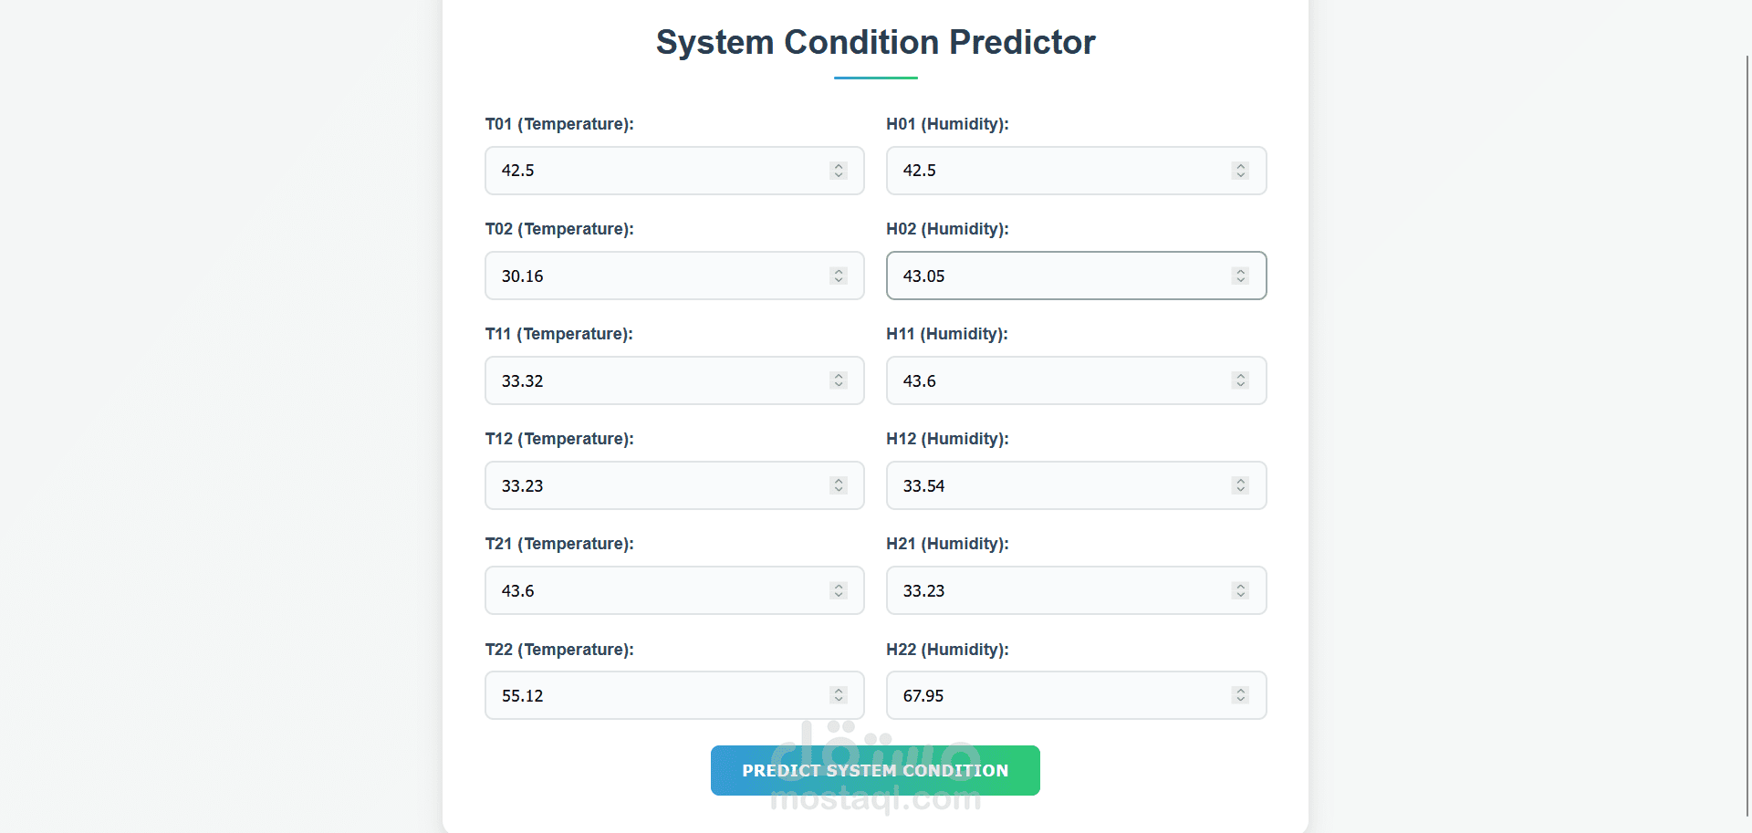
Task: Decrement the H12 humidity value
Action: [x=1240, y=489]
